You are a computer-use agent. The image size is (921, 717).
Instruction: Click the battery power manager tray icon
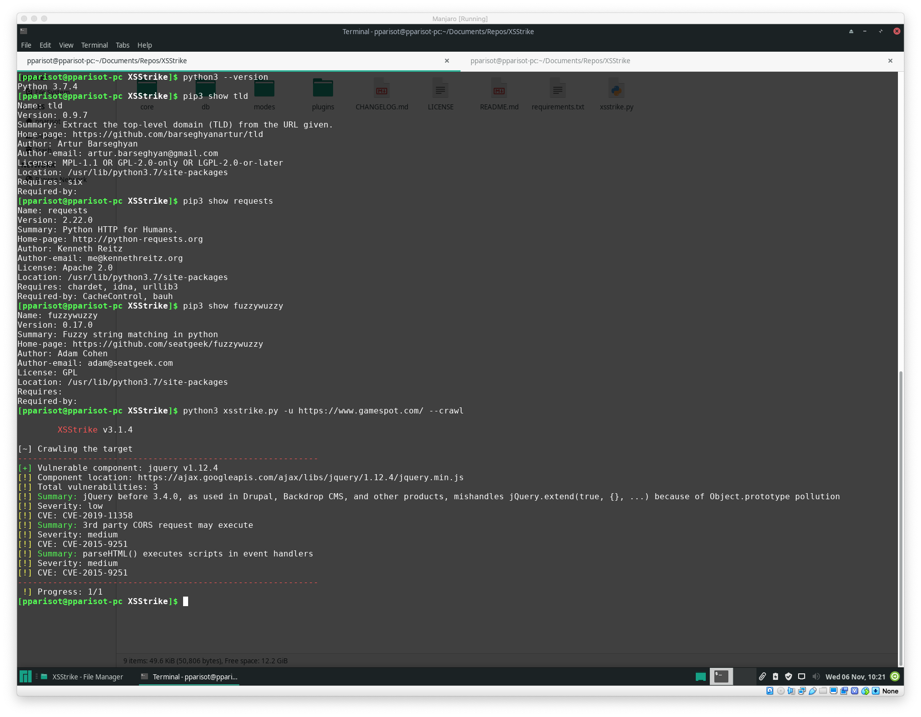(x=776, y=676)
